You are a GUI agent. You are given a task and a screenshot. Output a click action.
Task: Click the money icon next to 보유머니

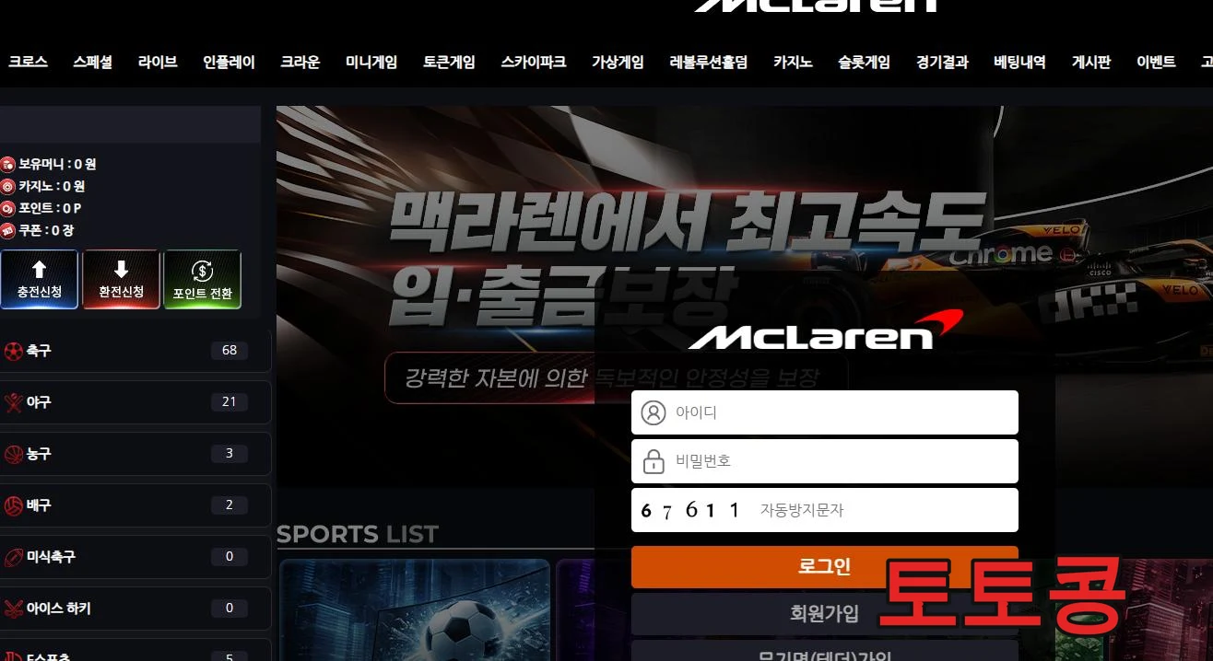click(7, 164)
